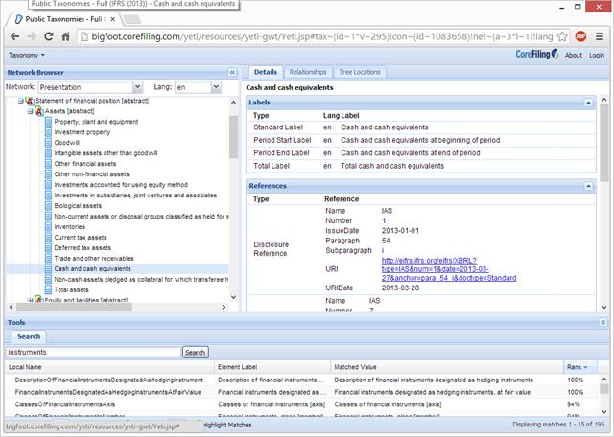Select Inventories in the tree
Image resolution: width=614 pixels, height=437 pixels.
tap(69, 227)
